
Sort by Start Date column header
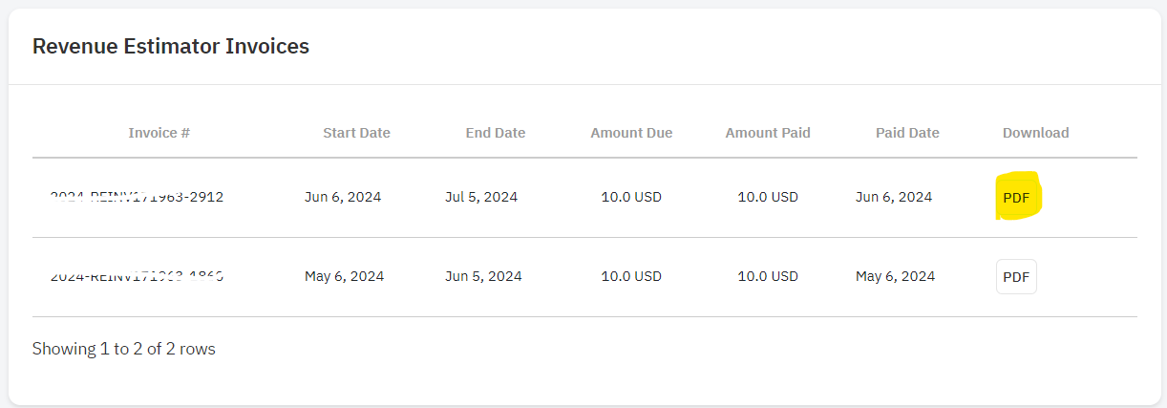356,133
